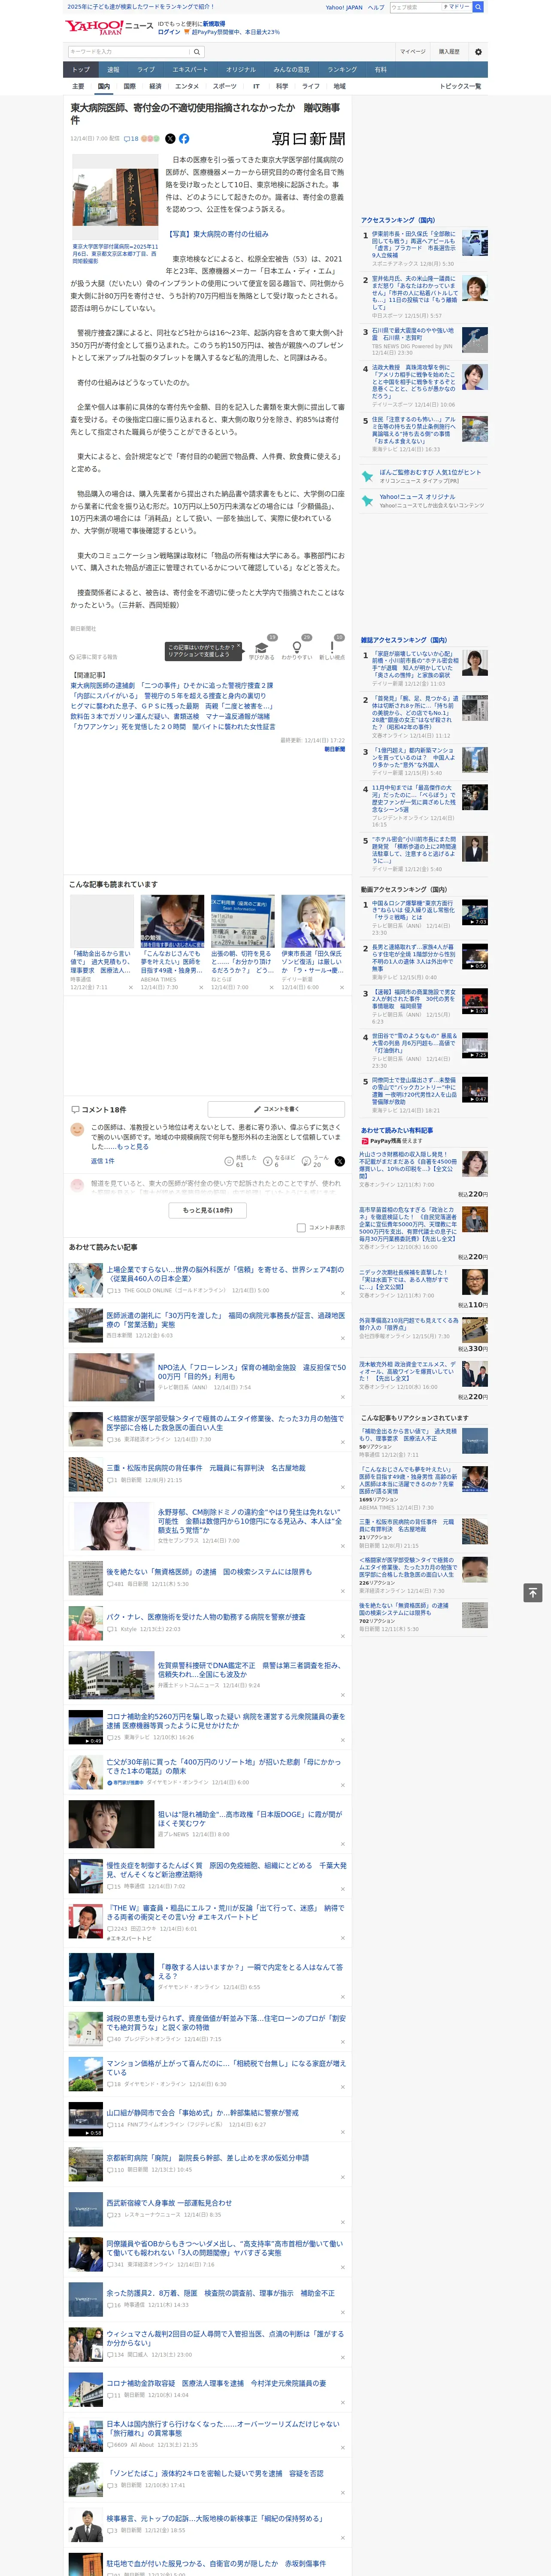551x2576 pixels.
Task: Open related article 「内部にスパイがいる」
Action: tap(168, 696)
